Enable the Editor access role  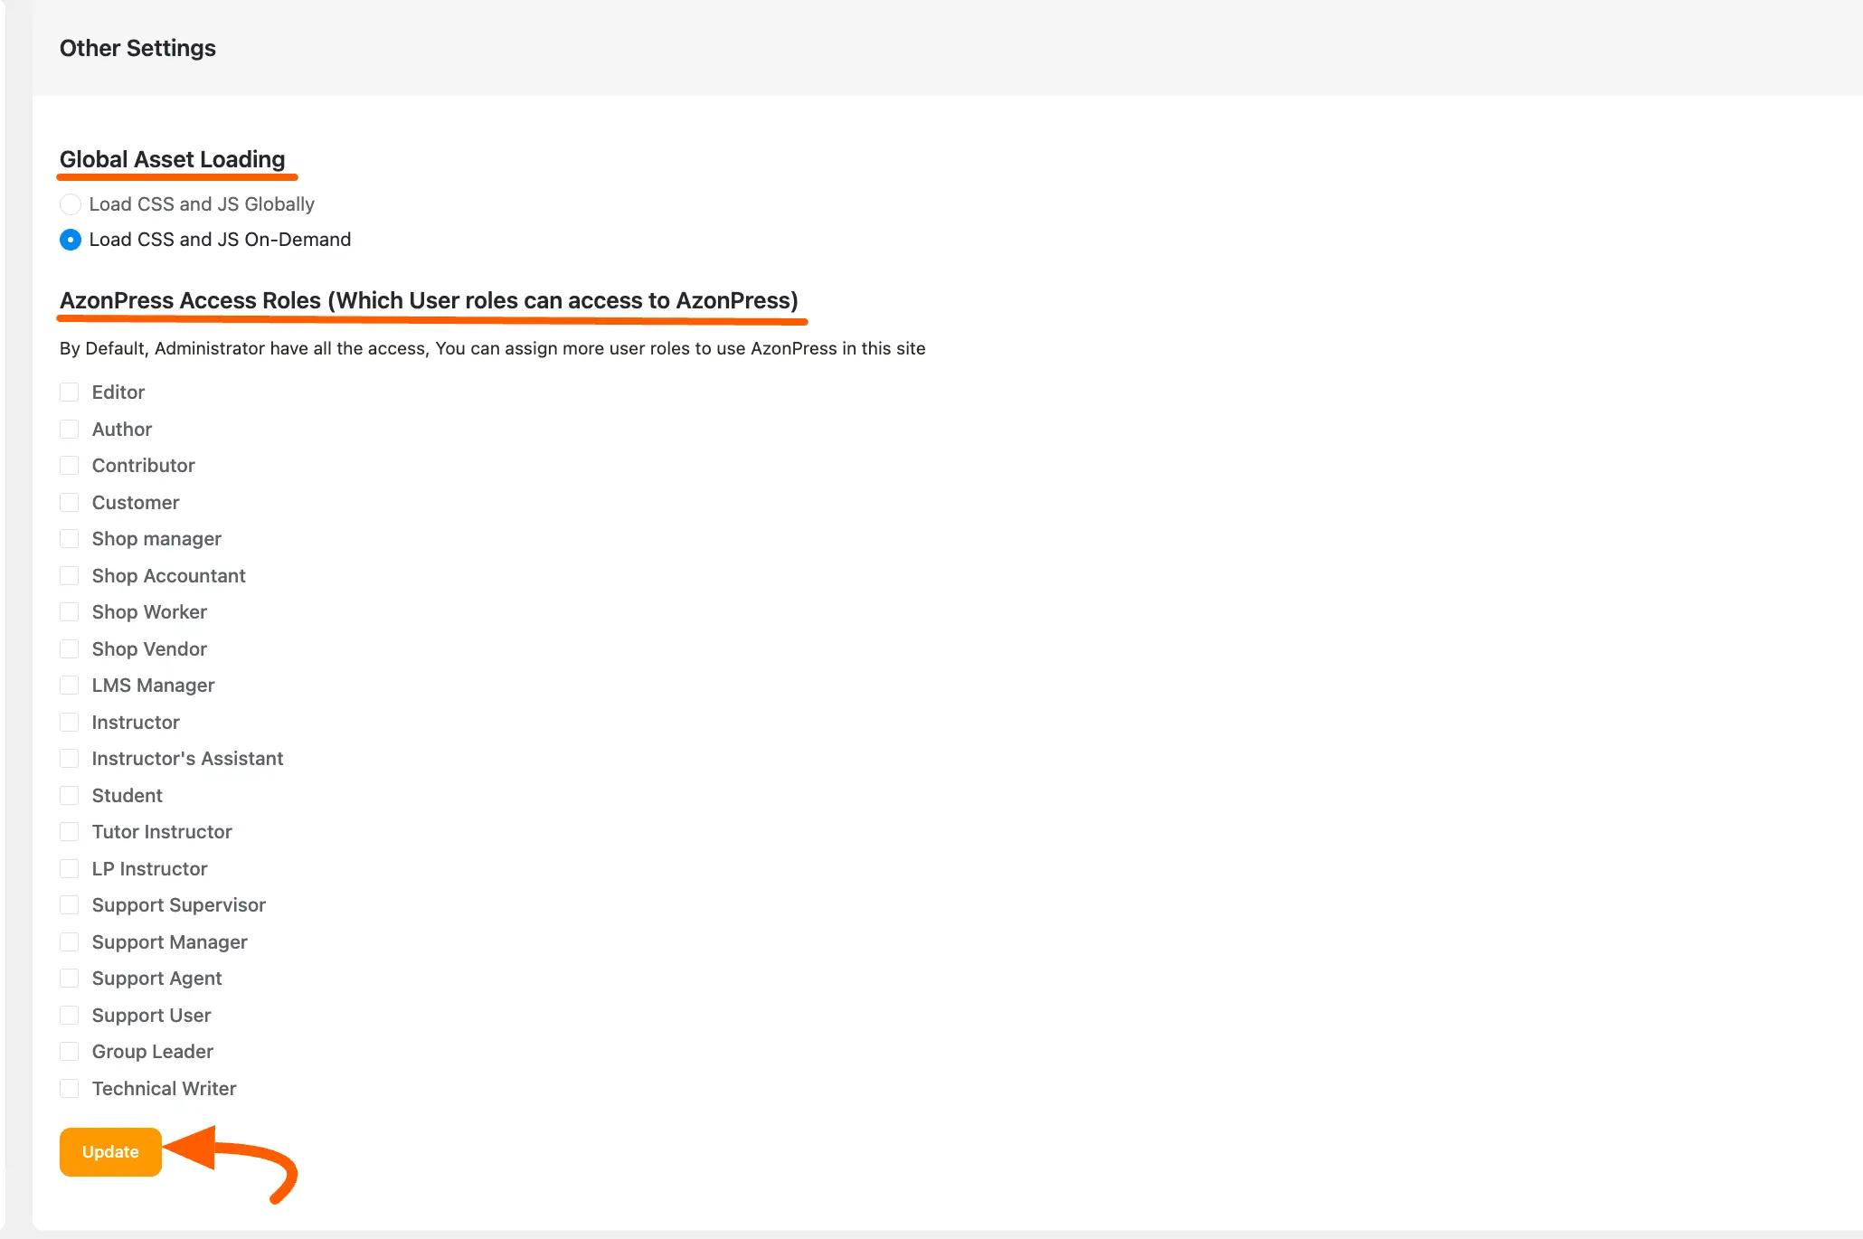click(x=70, y=392)
